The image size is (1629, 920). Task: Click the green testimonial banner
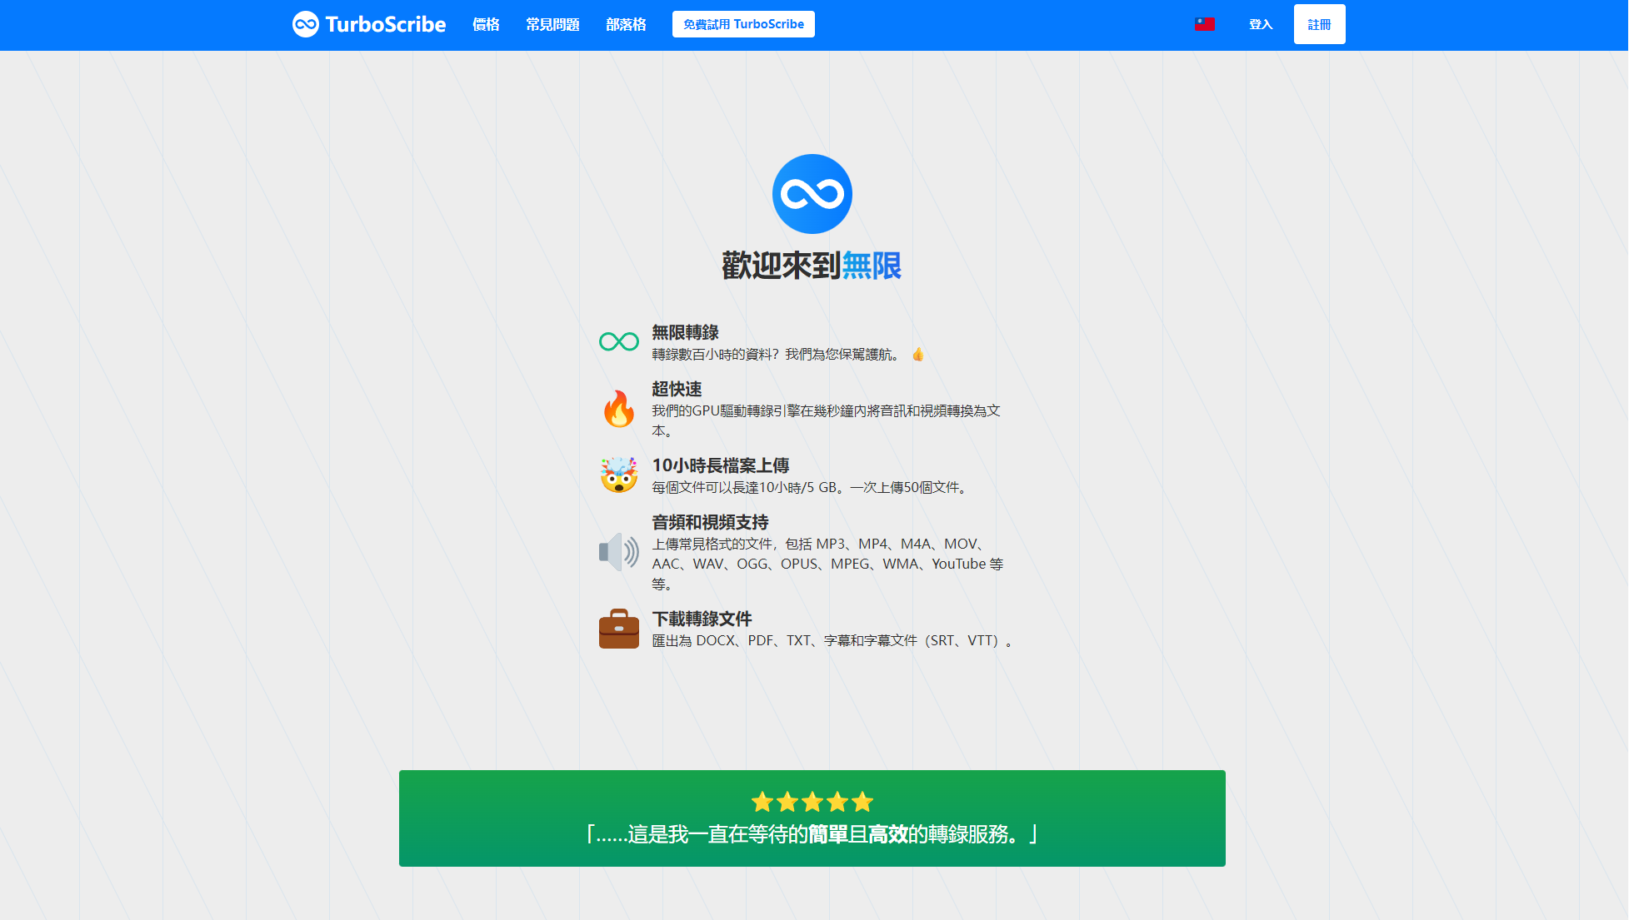(812, 818)
